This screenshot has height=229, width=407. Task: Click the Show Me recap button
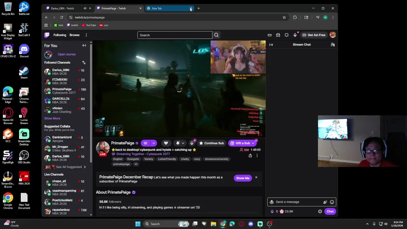click(x=243, y=178)
